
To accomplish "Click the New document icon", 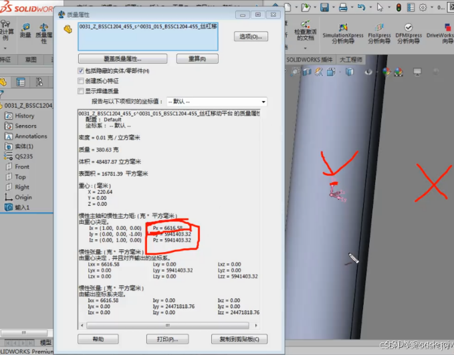I will [288, 7].
